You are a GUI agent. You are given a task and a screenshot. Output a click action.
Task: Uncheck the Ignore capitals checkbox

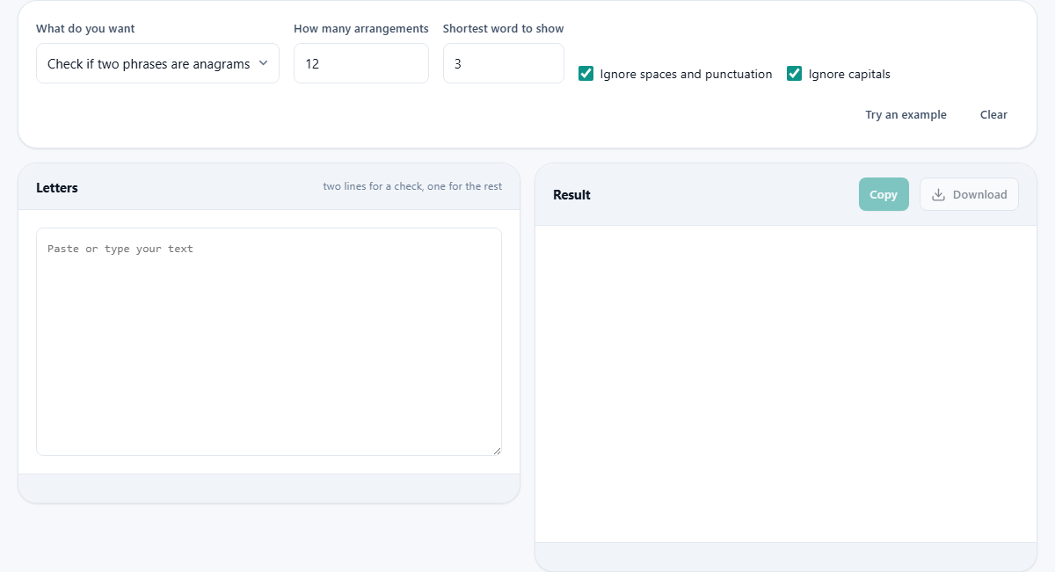click(794, 74)
